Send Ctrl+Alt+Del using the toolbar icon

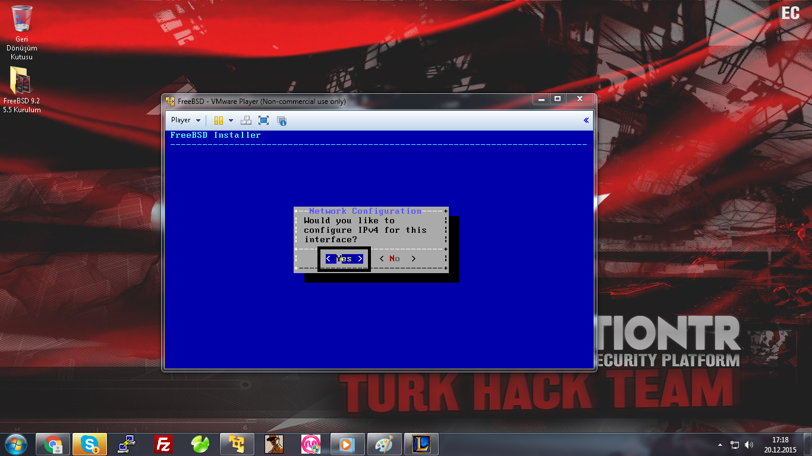[x=246, y=121]
